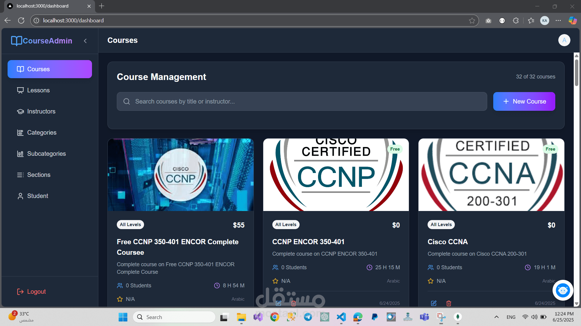Open the Sections list page

pyautogui.click(x=39, y=175)
